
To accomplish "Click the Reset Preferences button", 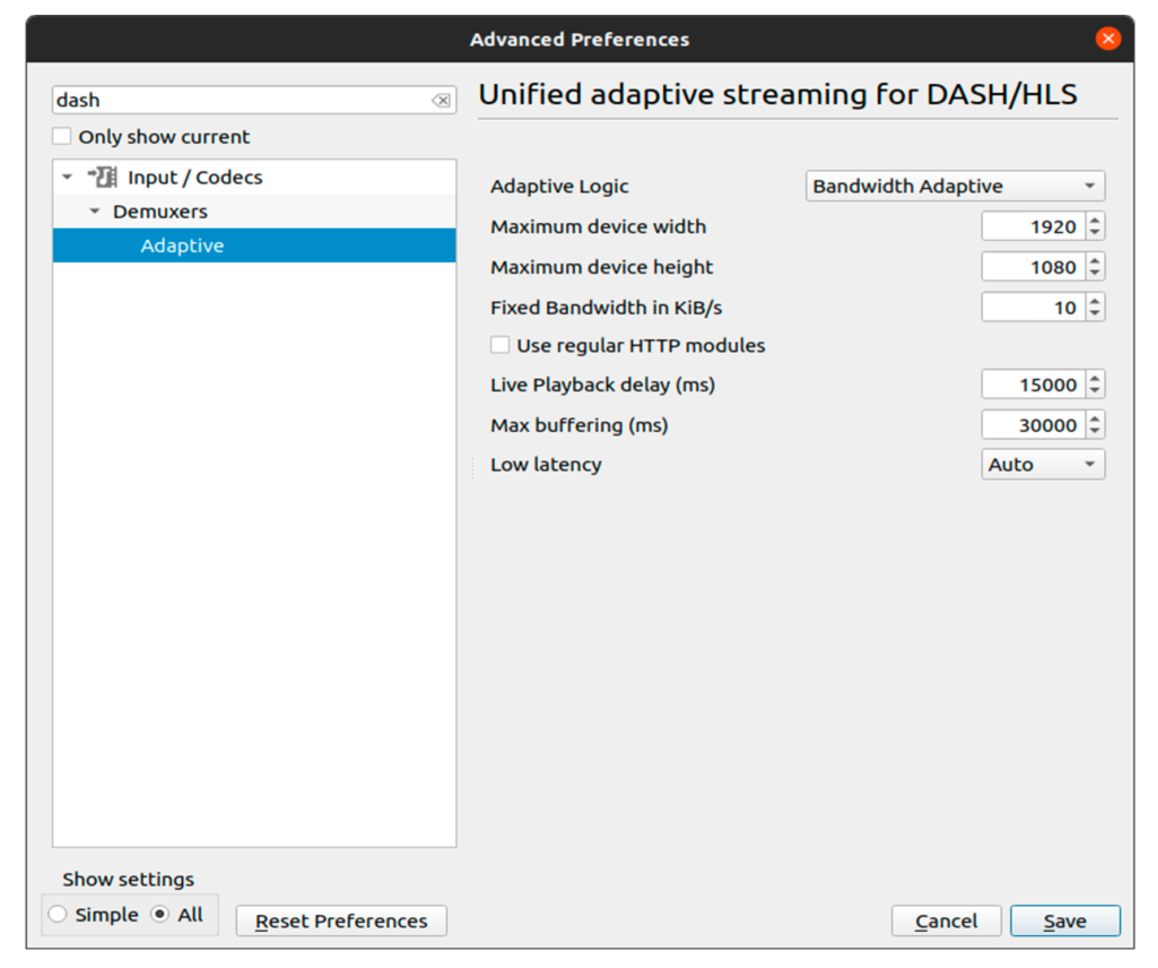I will click(x=341, y=921).
